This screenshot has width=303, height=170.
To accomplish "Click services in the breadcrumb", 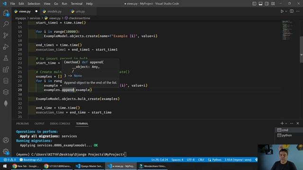I will [35, 18].
